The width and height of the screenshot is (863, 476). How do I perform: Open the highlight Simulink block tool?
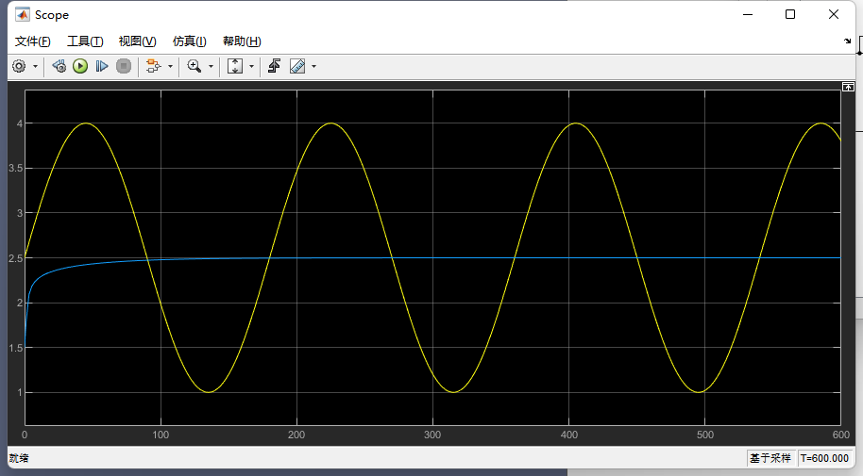pos(153,67)
